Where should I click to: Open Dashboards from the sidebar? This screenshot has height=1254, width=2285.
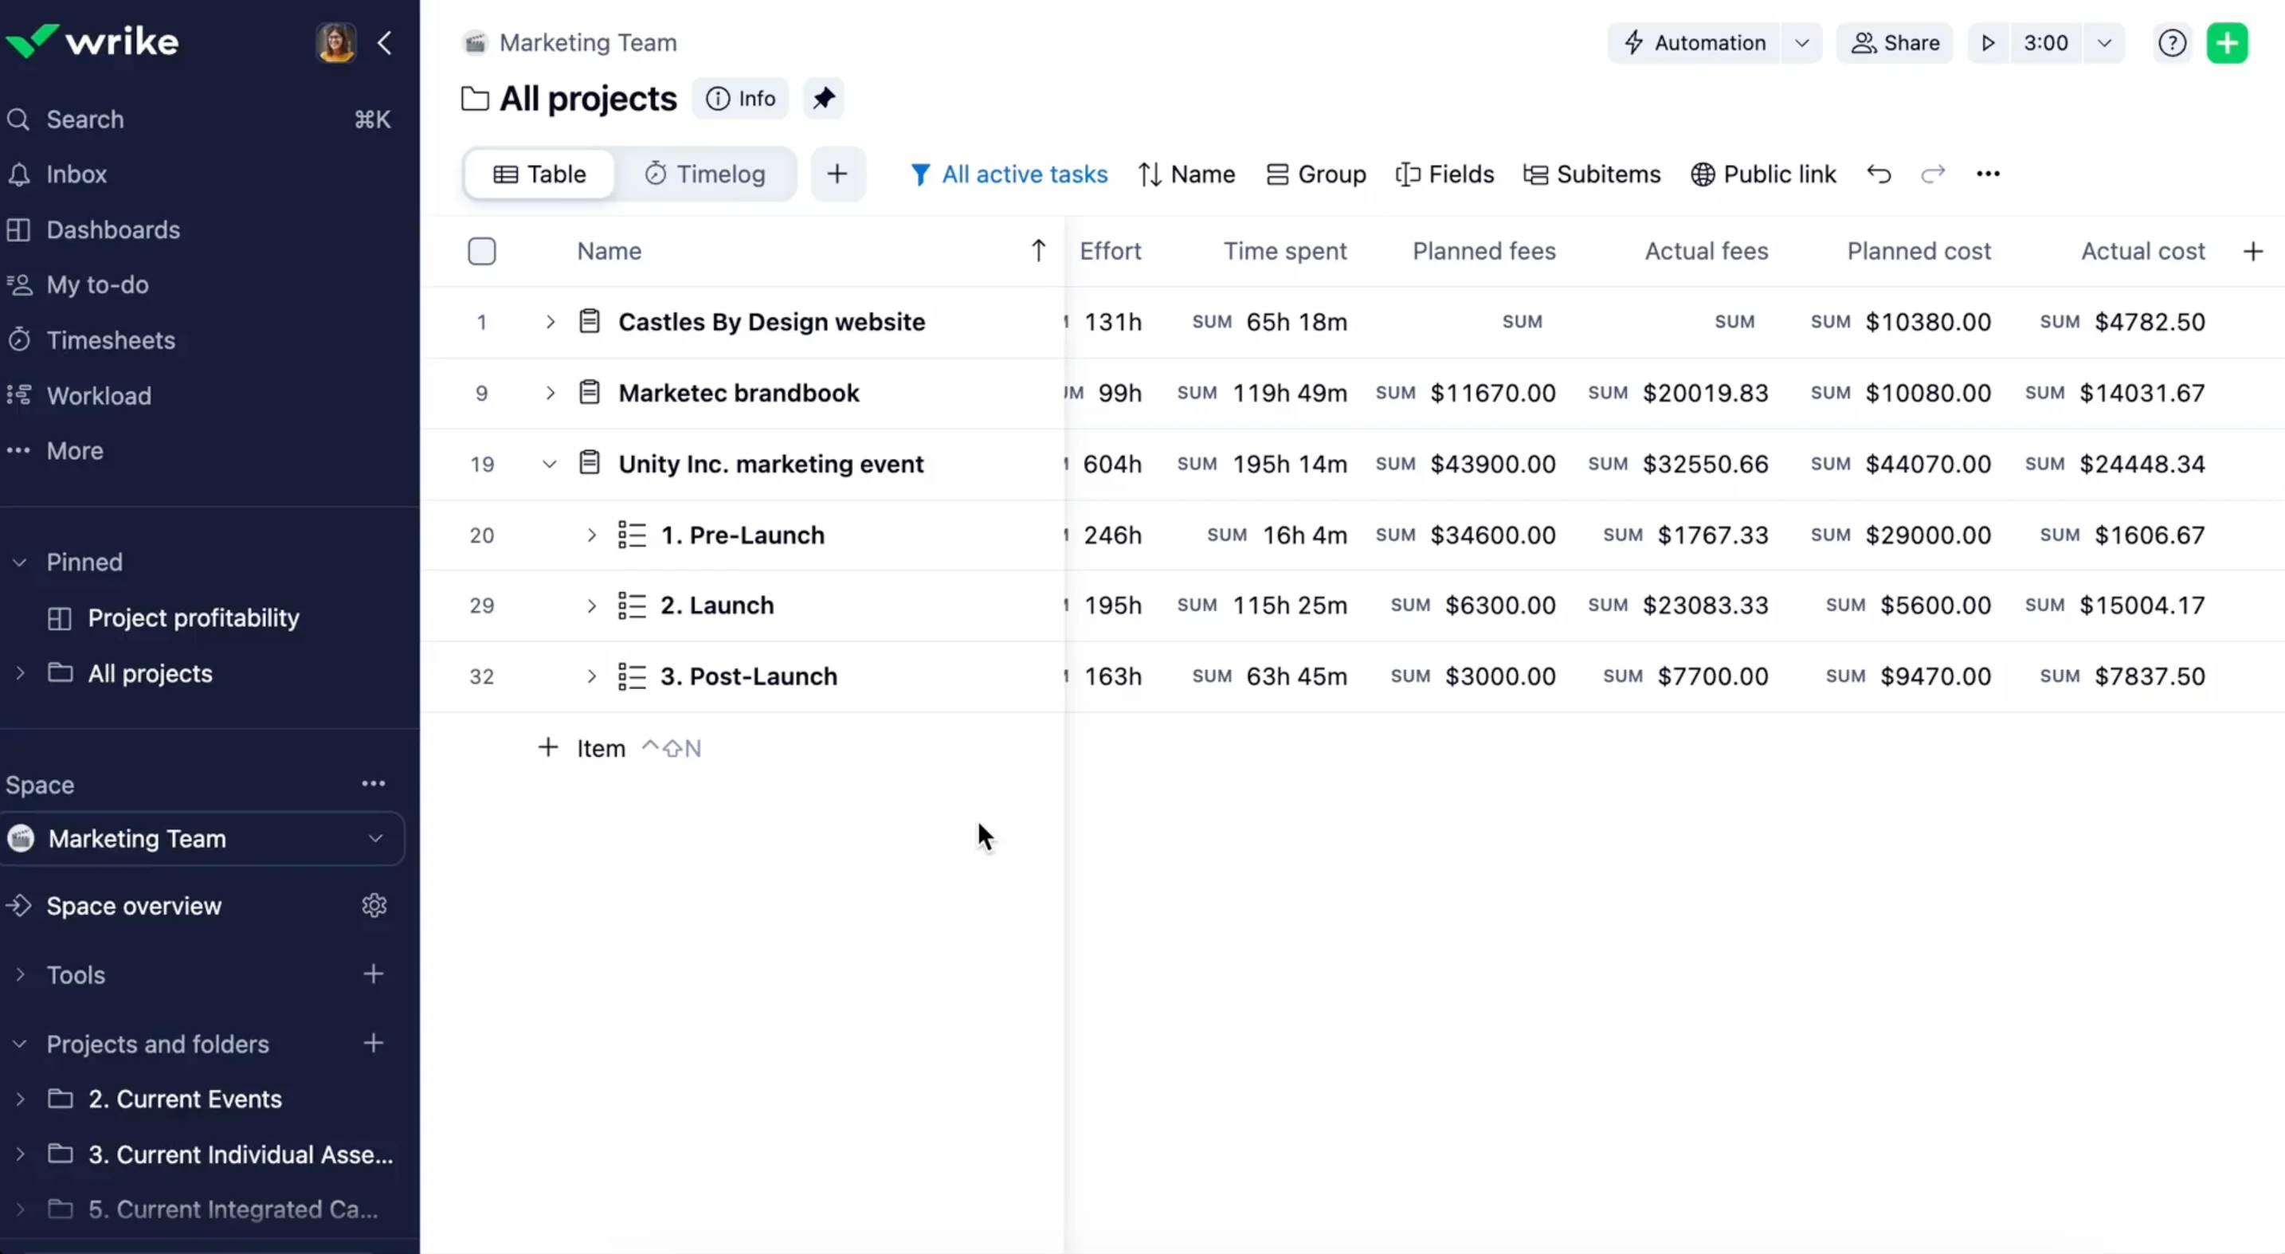pos(114,229)
